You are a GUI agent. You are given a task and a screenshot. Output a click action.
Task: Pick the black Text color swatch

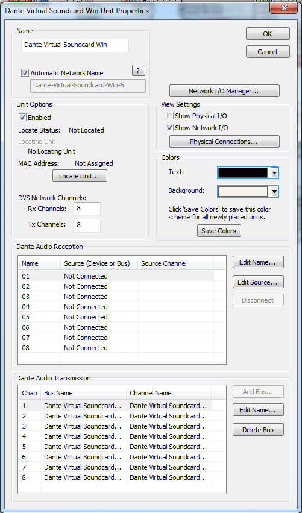243,173
